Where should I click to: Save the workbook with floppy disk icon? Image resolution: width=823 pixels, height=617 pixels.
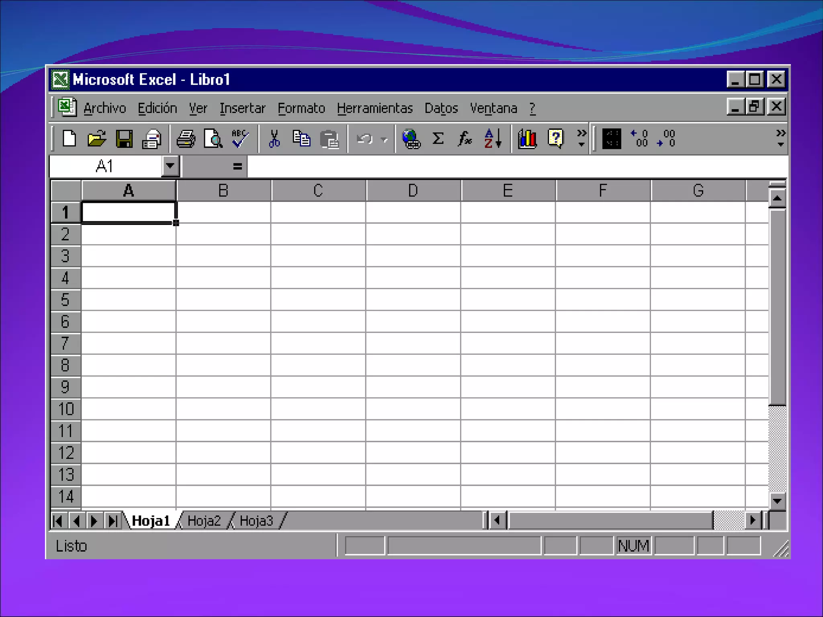pyautogui.click(x=124, y=139)
